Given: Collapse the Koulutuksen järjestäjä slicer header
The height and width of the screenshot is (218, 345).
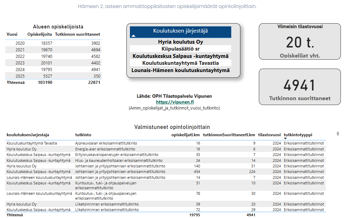Looking at the screenshot, I should pyautogui.click(x=180, y=31).
